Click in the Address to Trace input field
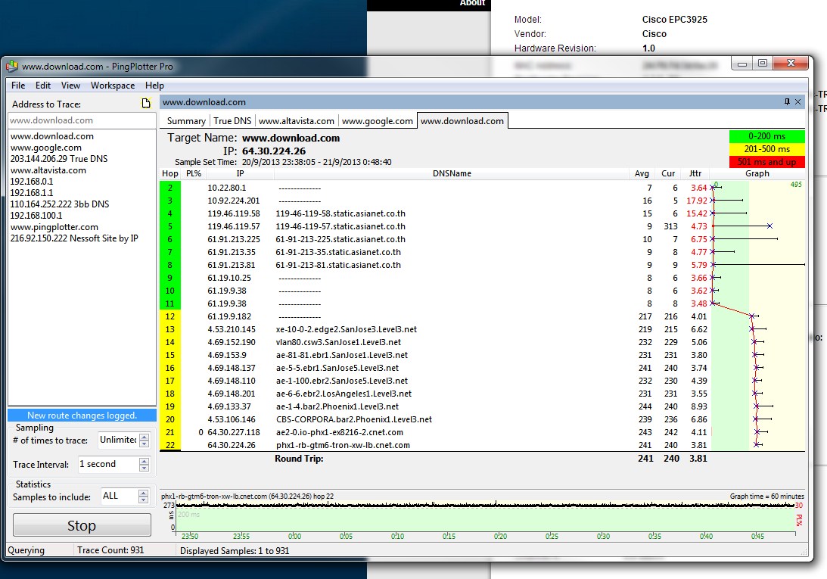The height and width of the screenshot is (579, 827). pos(82,120)
